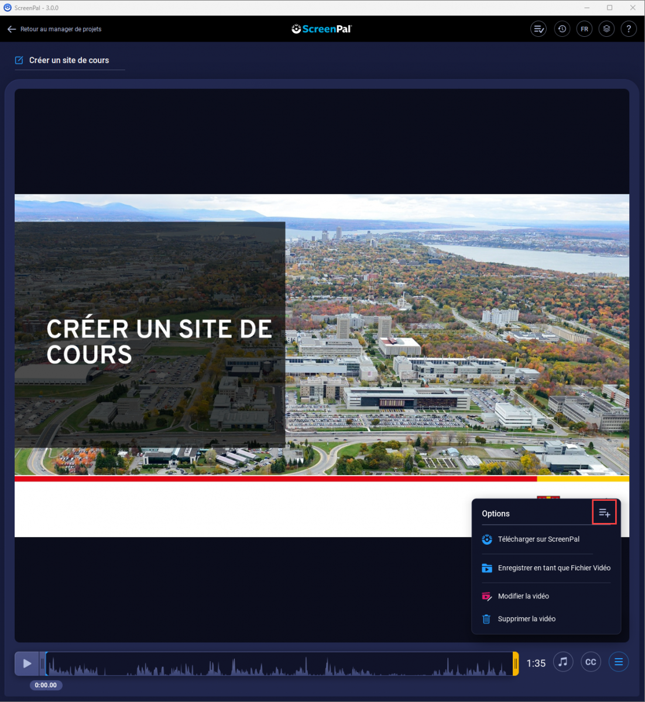Click the add-to-playlist icon in Options
Image resolution: width=645 pixels, height=702 pixels.
(605, 513)
